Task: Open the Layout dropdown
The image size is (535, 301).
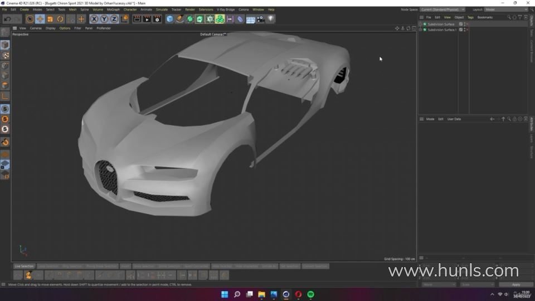Action: [505, 9]
